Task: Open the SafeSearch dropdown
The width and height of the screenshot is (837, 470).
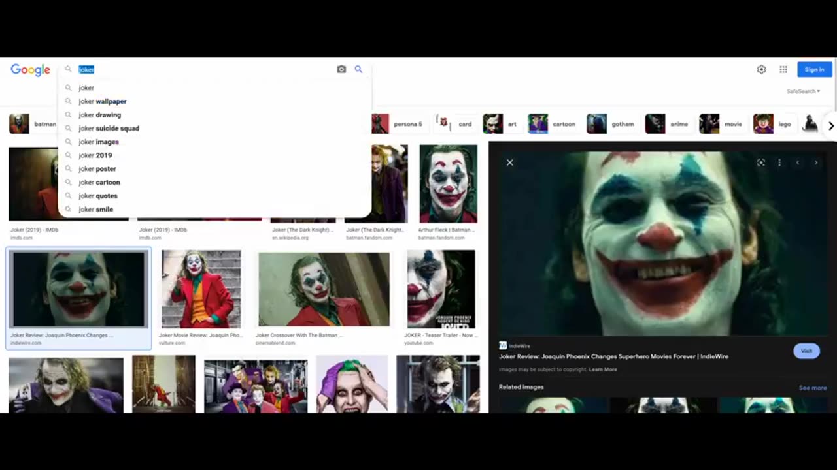Action: click(x=803, y=91)
